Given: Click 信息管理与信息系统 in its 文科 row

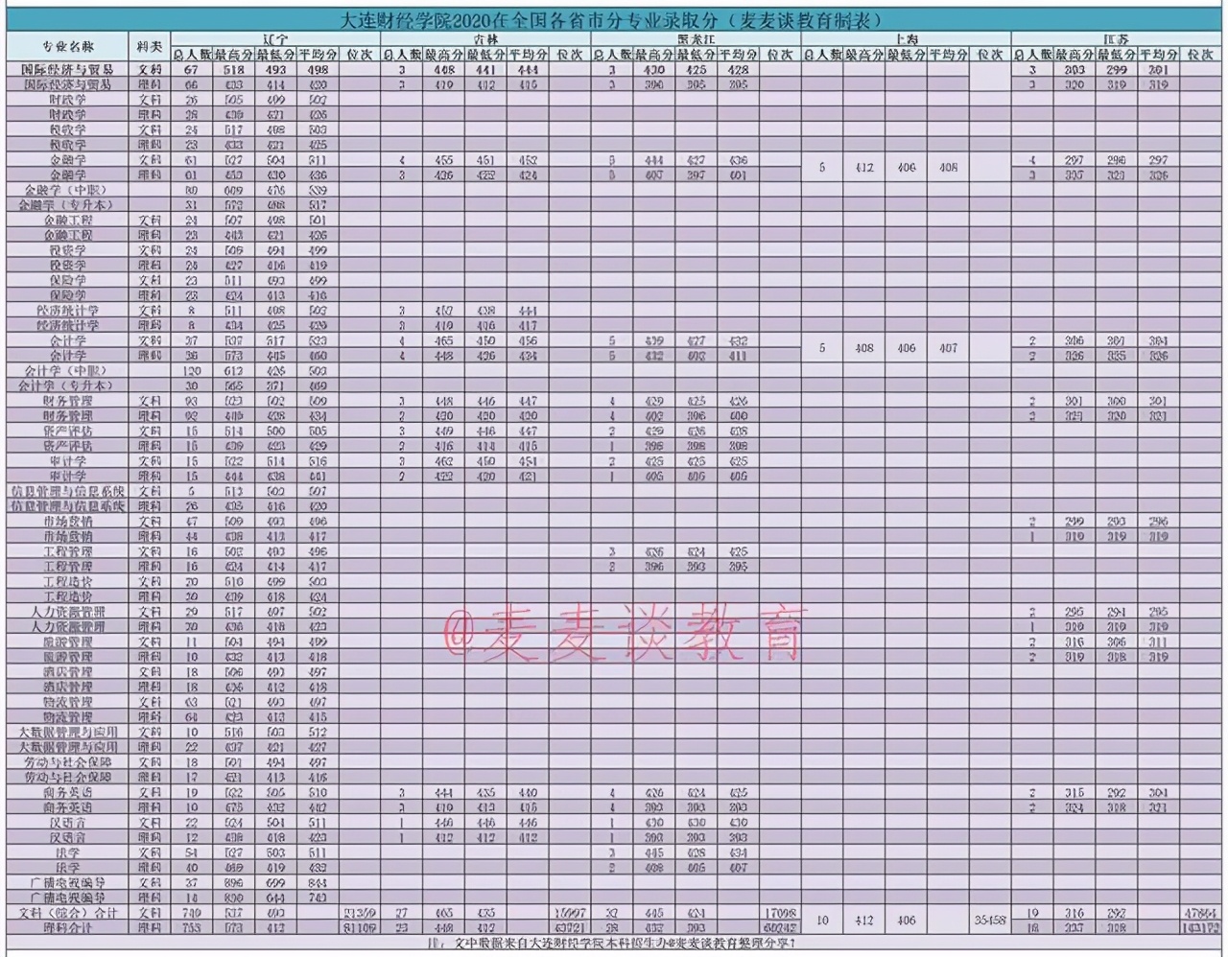Looking at the screenshot, I should (68, 491).
